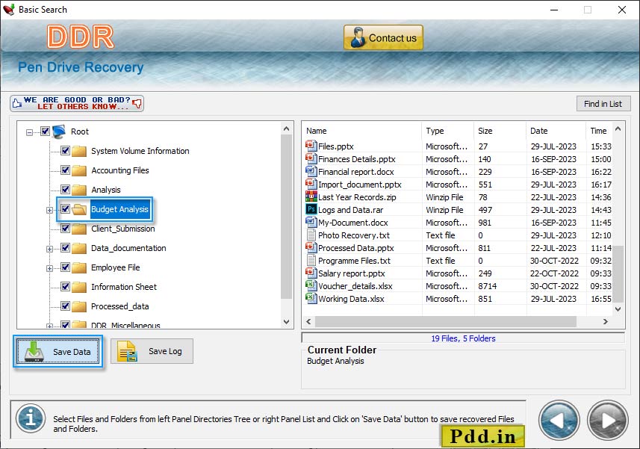
Task: Open the Contact us button
Action: (x=383, y=37)
